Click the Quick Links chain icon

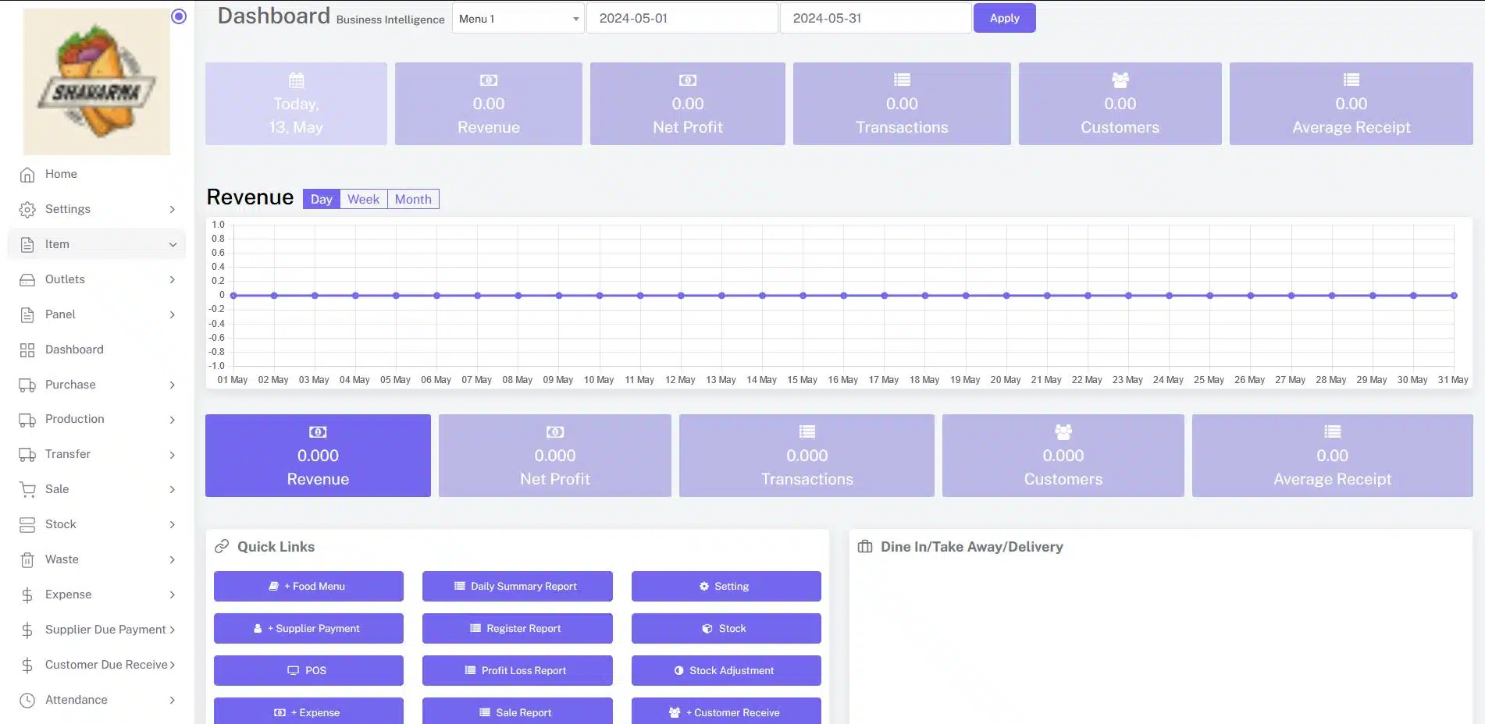coord(222,546)
